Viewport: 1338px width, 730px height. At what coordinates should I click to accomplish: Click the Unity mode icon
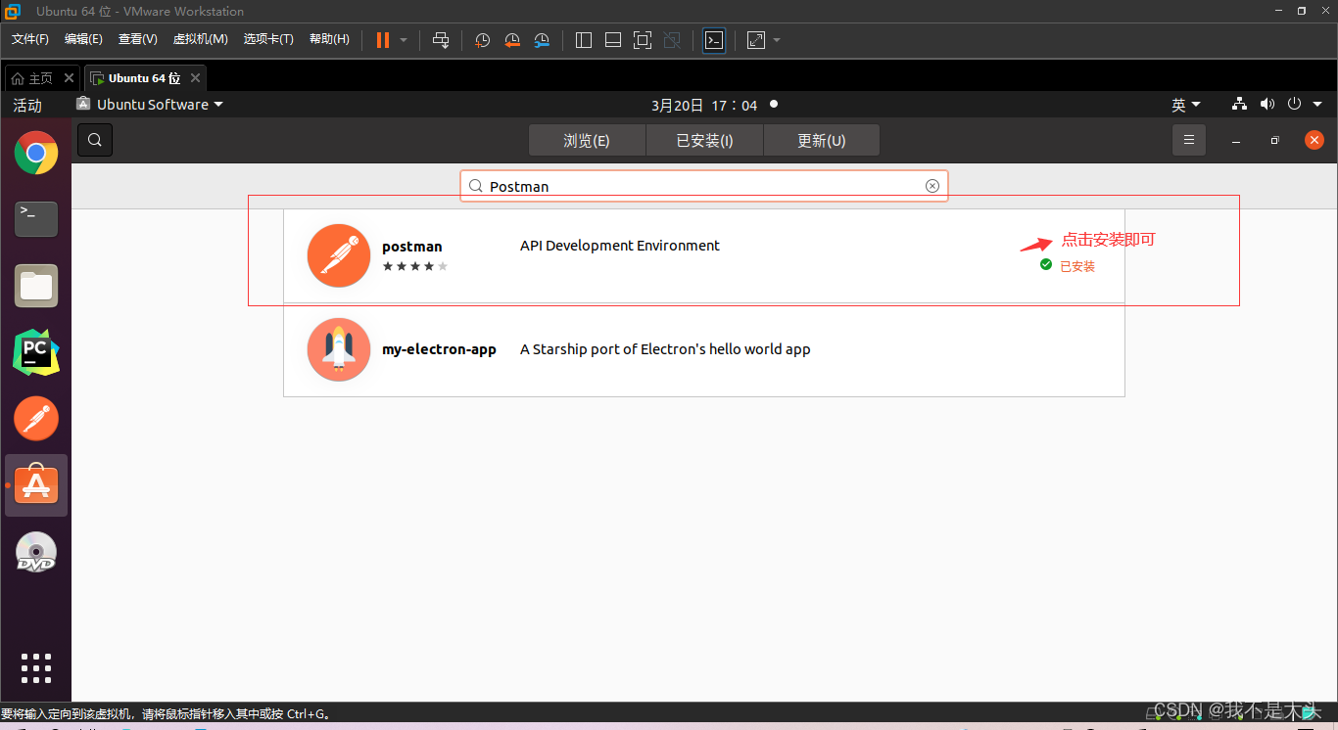pos(672,40)
